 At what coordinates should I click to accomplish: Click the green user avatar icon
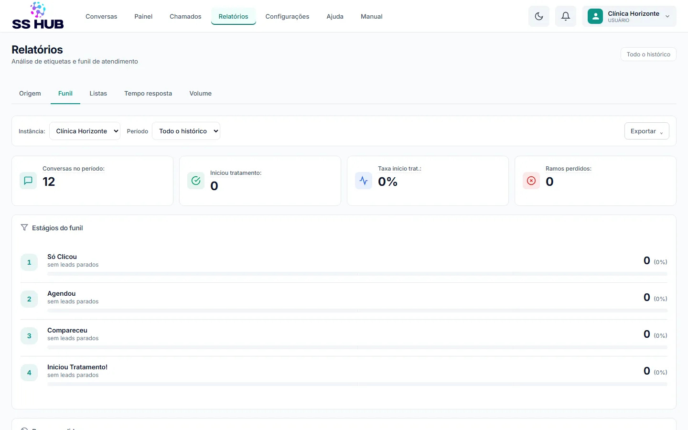click(x=595, y=16)
